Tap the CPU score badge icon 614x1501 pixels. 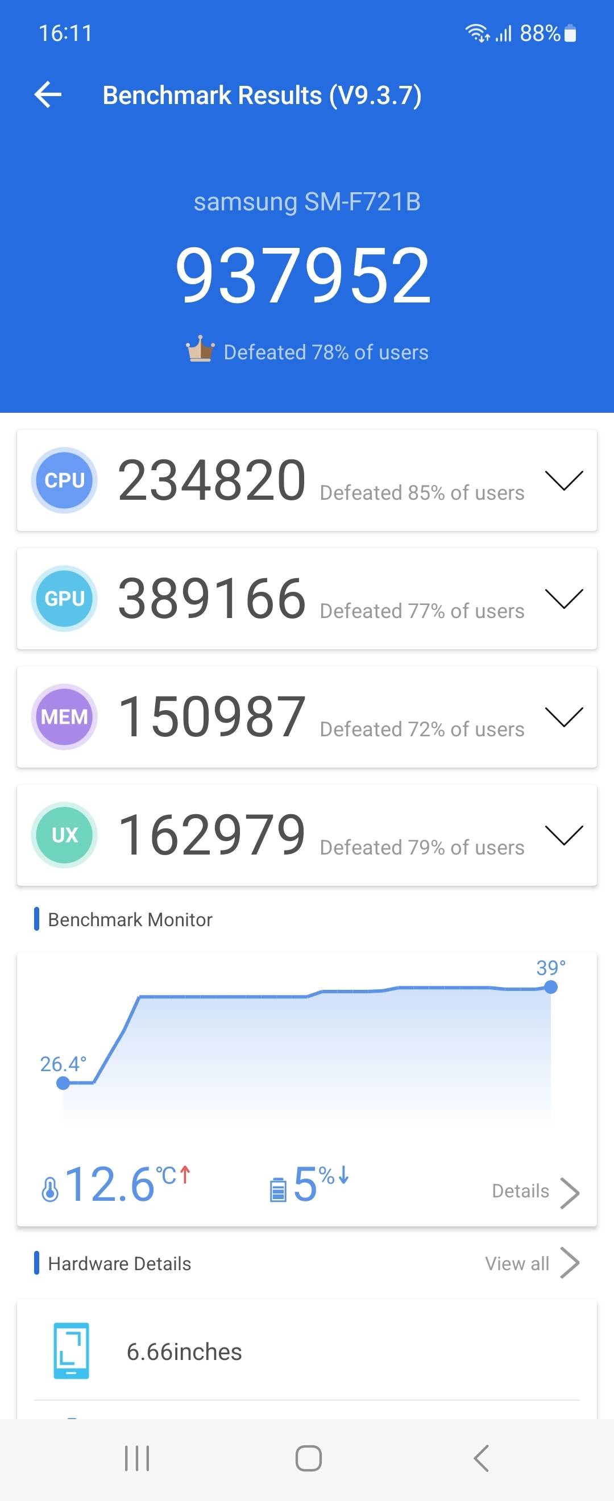tap(64, 480)
